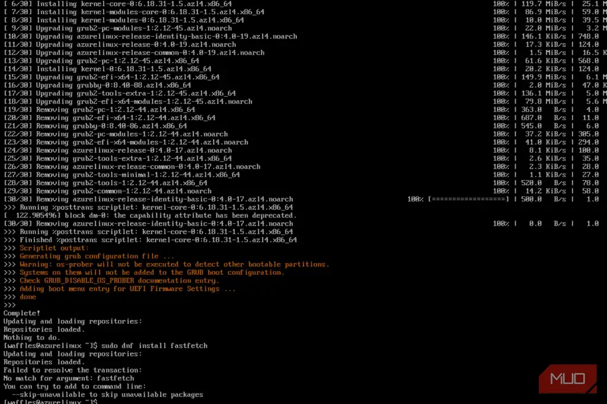The height and width of the screenshot is (404, 607).
Task: Select 'Removing grub2-pc-1:2.12-44' line
Action: [100, 110]
